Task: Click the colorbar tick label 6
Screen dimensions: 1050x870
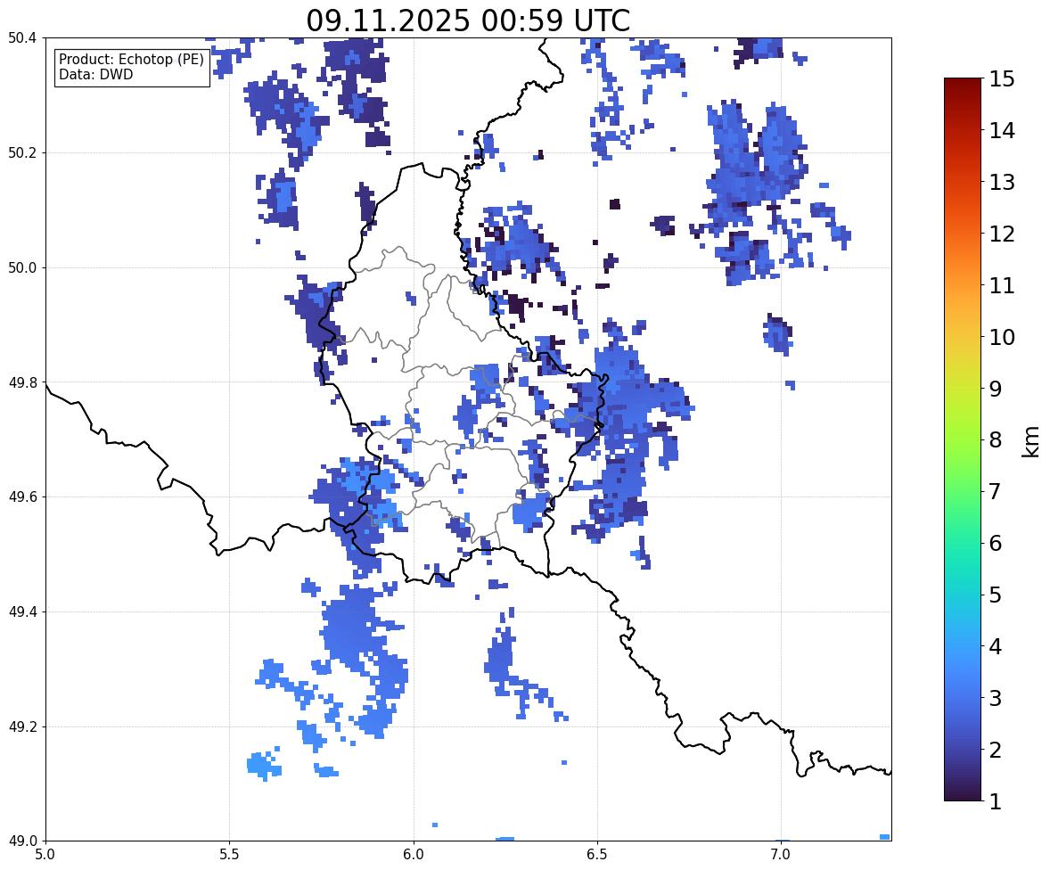Action: click(x=996, y=543)
